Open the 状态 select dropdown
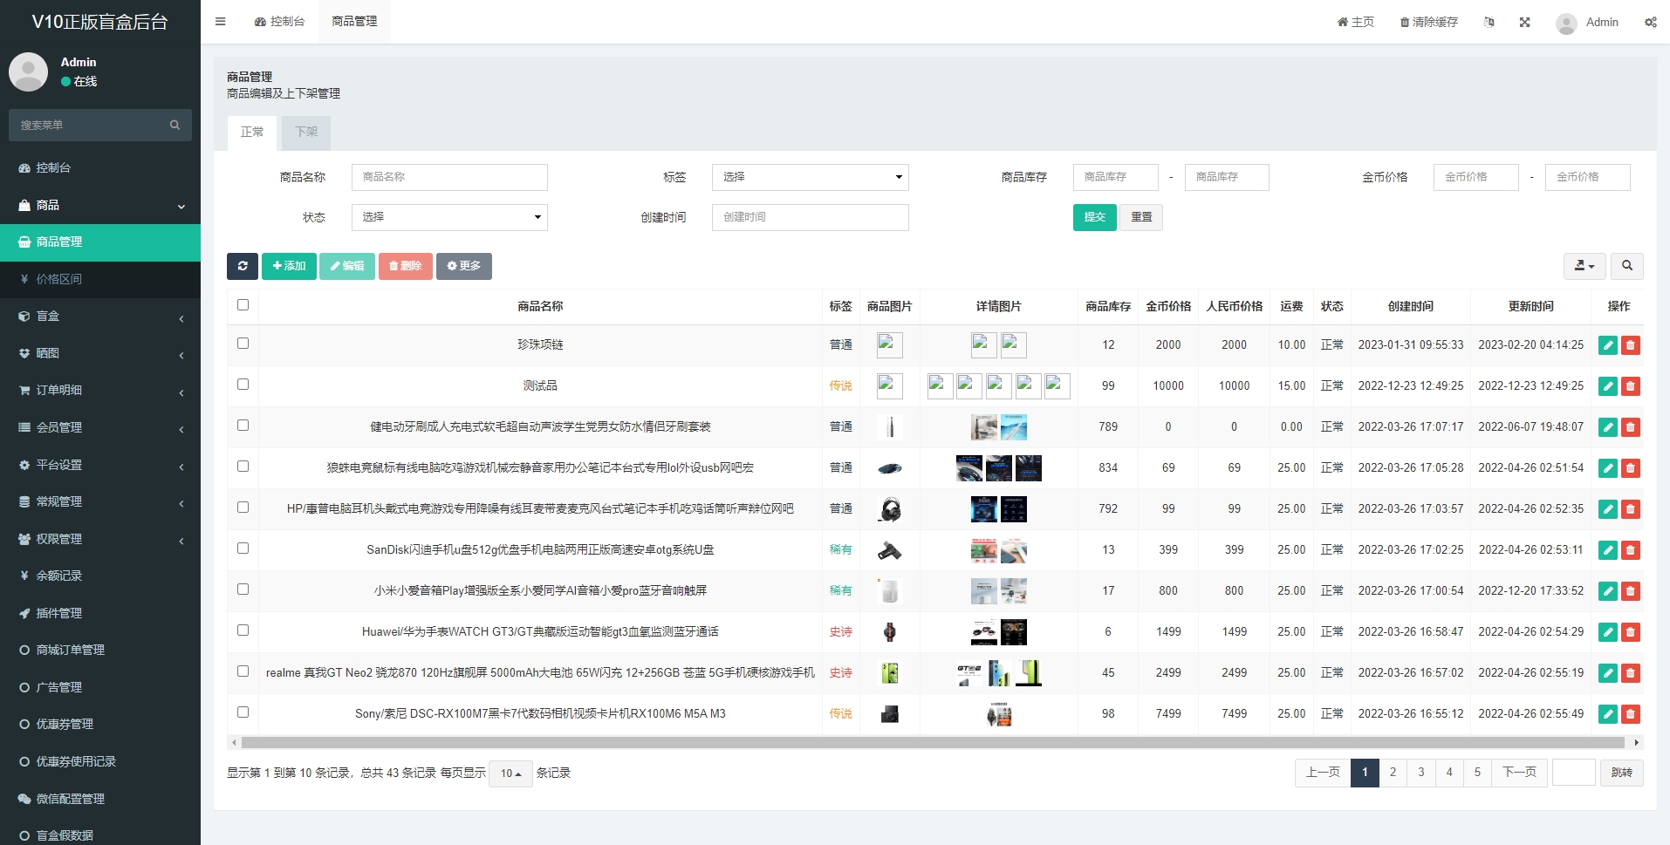Image resolution: width=1670 pixels, height=845 pixels. click(449, 217)
